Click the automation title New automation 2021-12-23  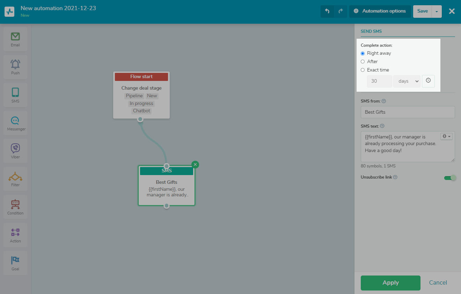[58, 8]
